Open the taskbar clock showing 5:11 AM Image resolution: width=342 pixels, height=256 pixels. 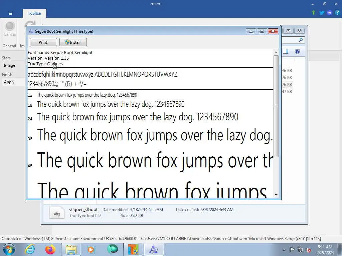click(x=325, y=250)
